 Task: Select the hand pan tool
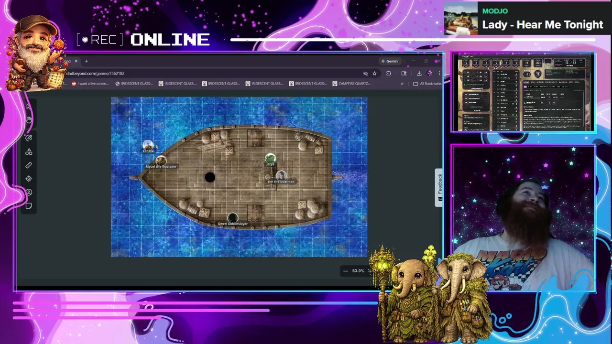tap(29, 120)
